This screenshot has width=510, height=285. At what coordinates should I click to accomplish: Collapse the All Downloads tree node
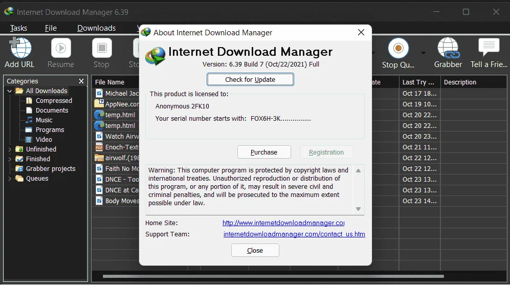point(9,91)
